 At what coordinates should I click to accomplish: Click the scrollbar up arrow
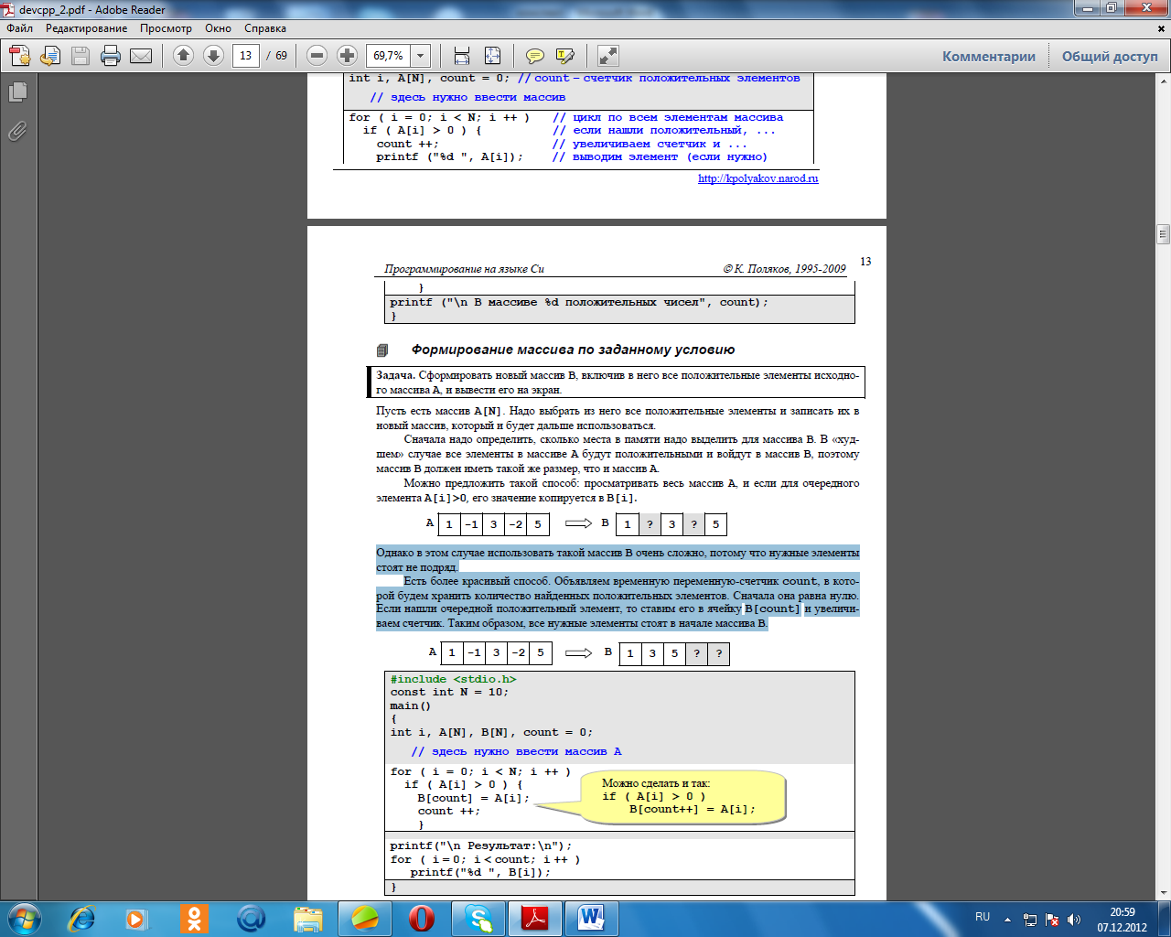click(1164, 82)
